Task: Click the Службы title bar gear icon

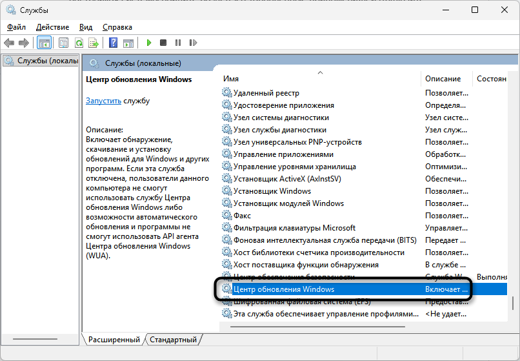Action: click(11, 10)
